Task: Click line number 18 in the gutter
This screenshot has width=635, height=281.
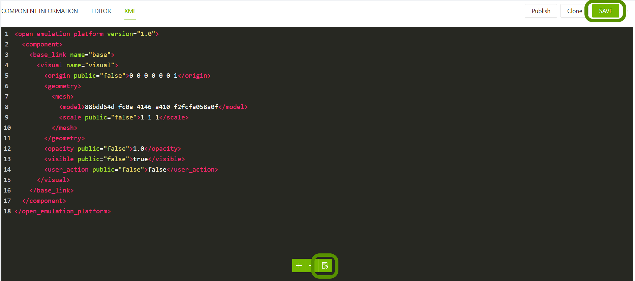Action: 7,211
